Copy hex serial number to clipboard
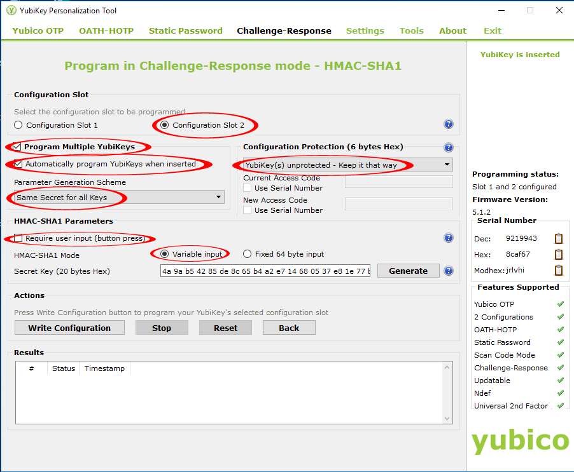The width and height of the screenshot is (574, 472). click(x=559, y=254)
